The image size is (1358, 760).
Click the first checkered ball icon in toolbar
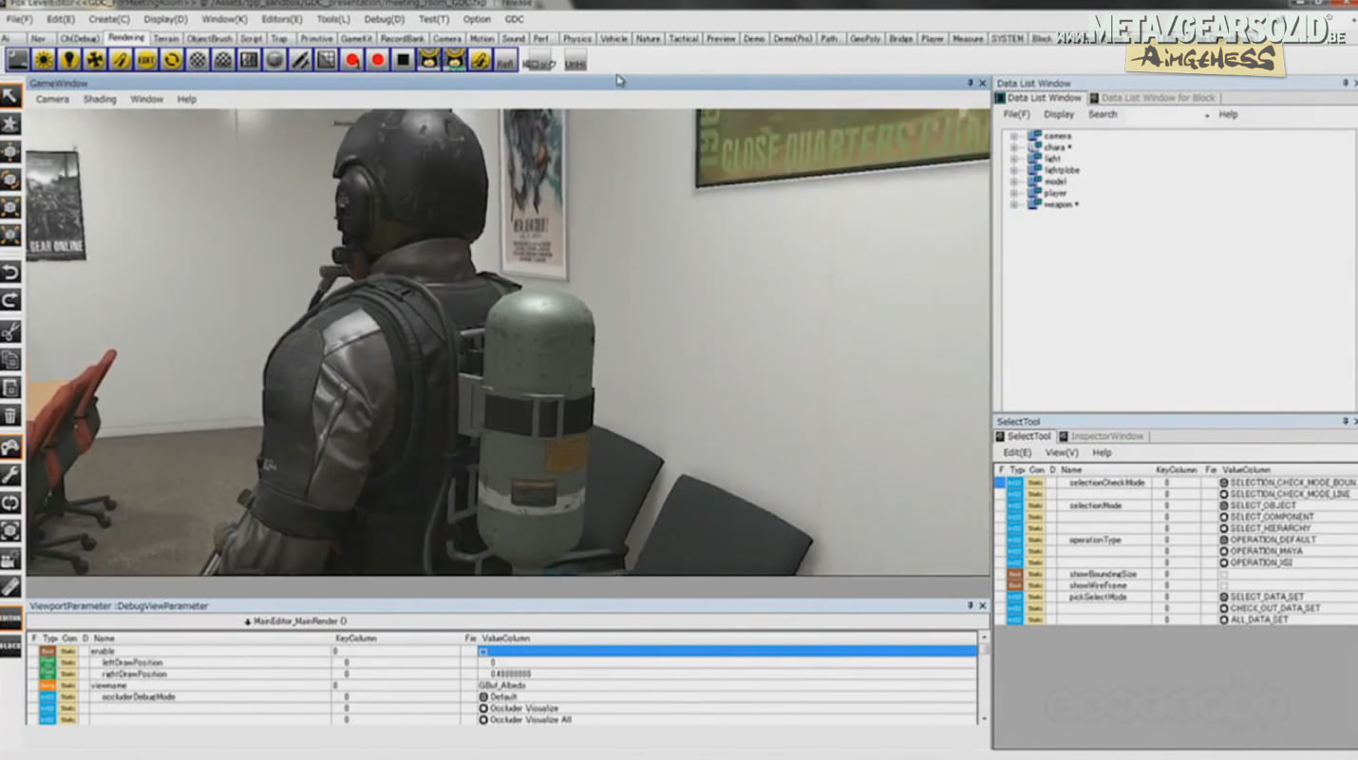198,60
